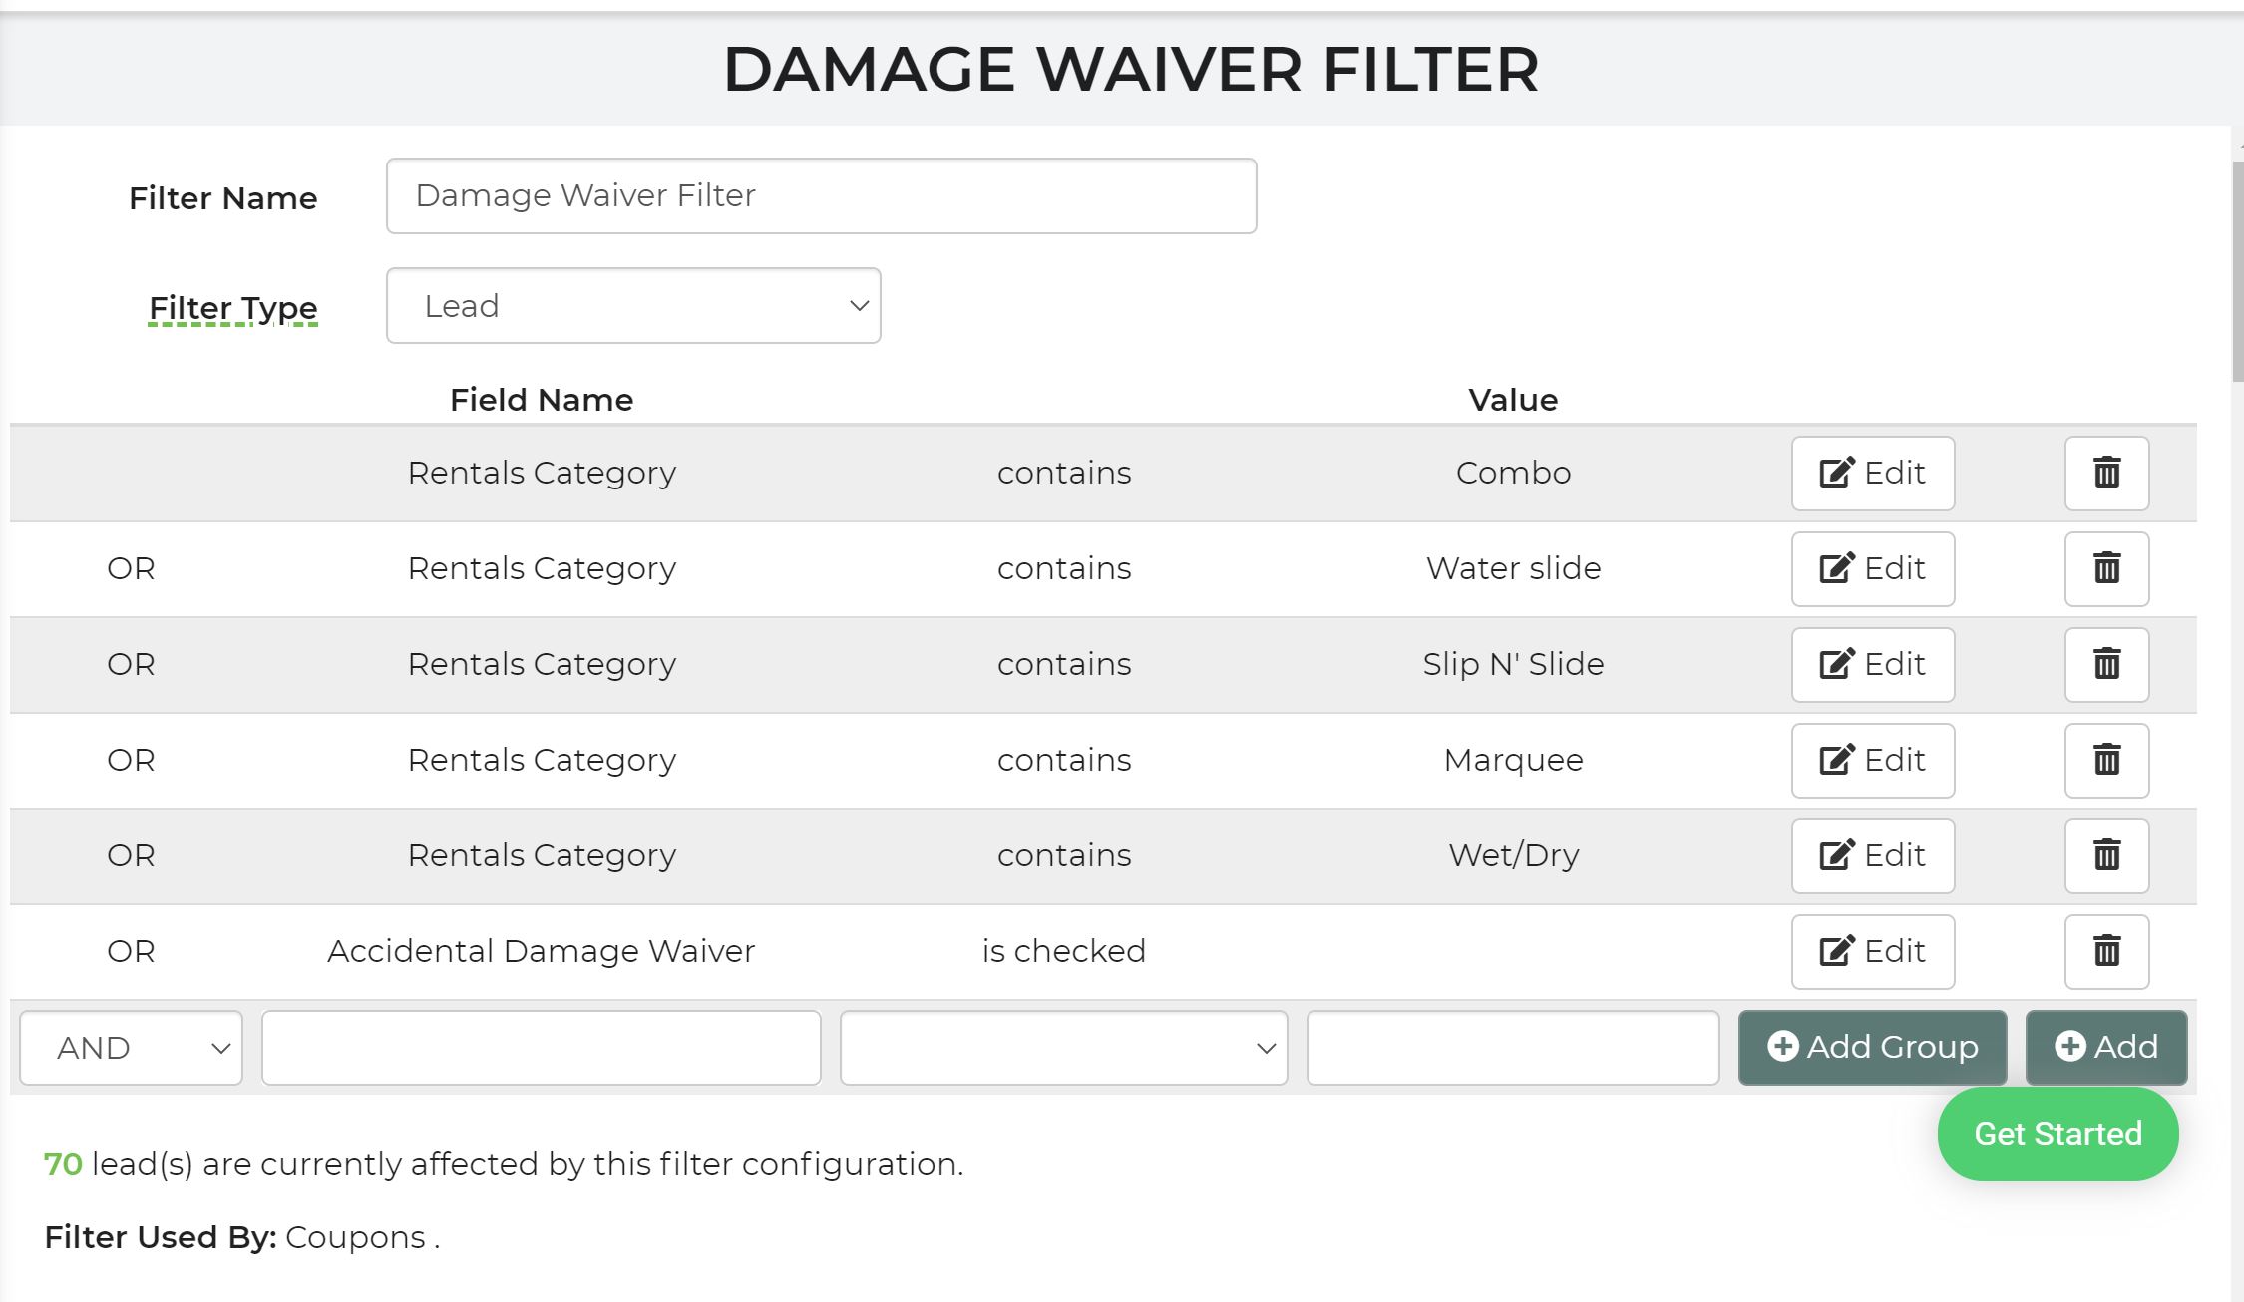Open the Filter Type Lead dropdown
Image resolution: width=2244 pixels, height=1302 pixels.
(633, 306)
